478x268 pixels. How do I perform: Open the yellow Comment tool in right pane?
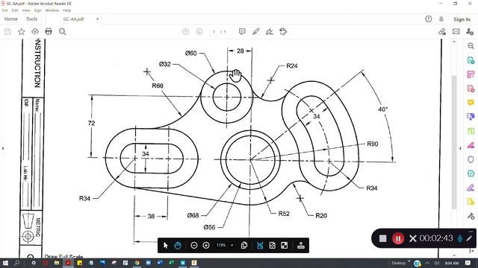point(471,103)
